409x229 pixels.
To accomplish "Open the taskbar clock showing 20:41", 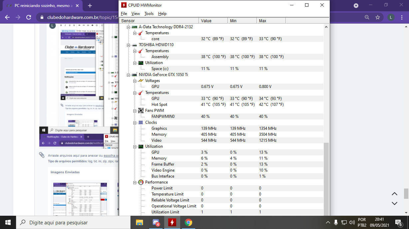I will (x=379, y=222).
